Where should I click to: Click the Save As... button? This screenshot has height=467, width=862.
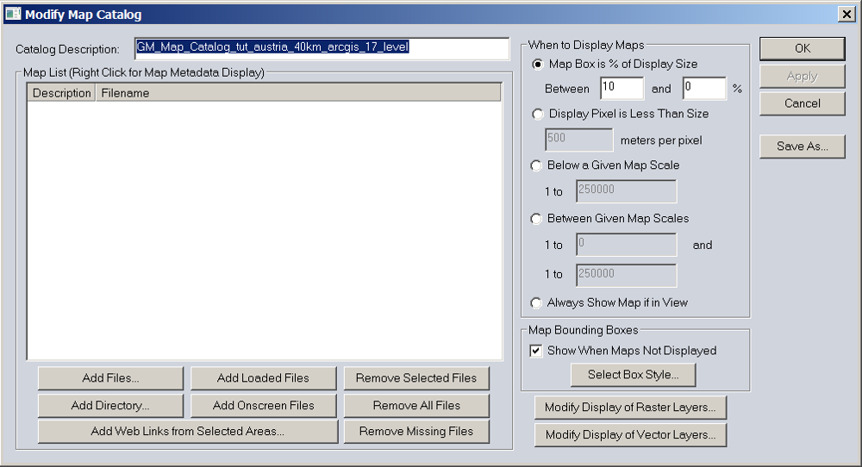[802, 146]
